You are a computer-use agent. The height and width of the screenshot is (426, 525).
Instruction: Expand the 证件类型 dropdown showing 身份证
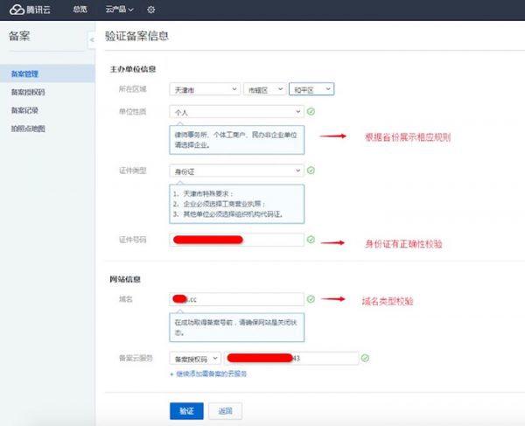(237, 171)
